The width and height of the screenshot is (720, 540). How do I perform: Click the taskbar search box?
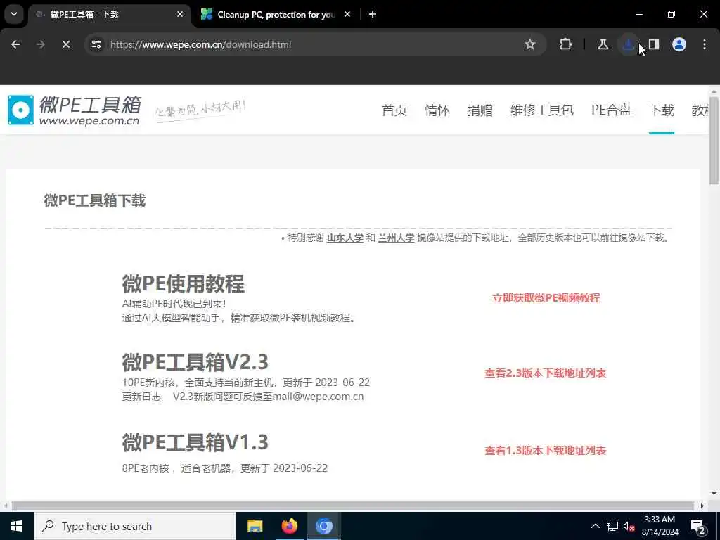(x=135, y=526)
